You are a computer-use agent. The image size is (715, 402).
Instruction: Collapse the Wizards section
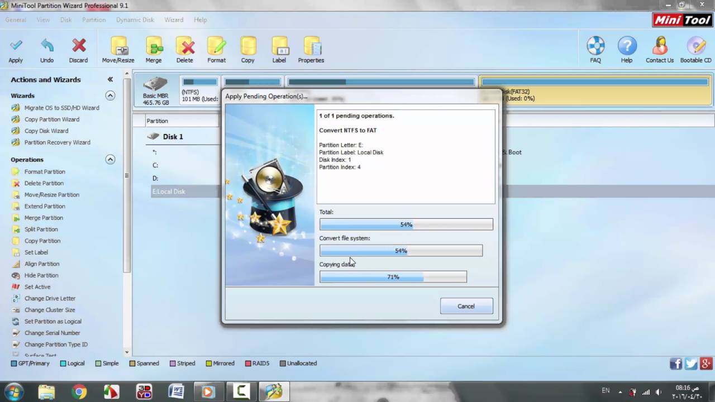110,95
